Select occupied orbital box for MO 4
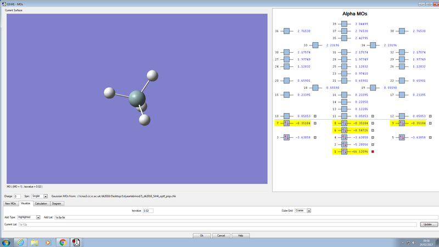The image size is (439, 247). [x=344, y=137]
